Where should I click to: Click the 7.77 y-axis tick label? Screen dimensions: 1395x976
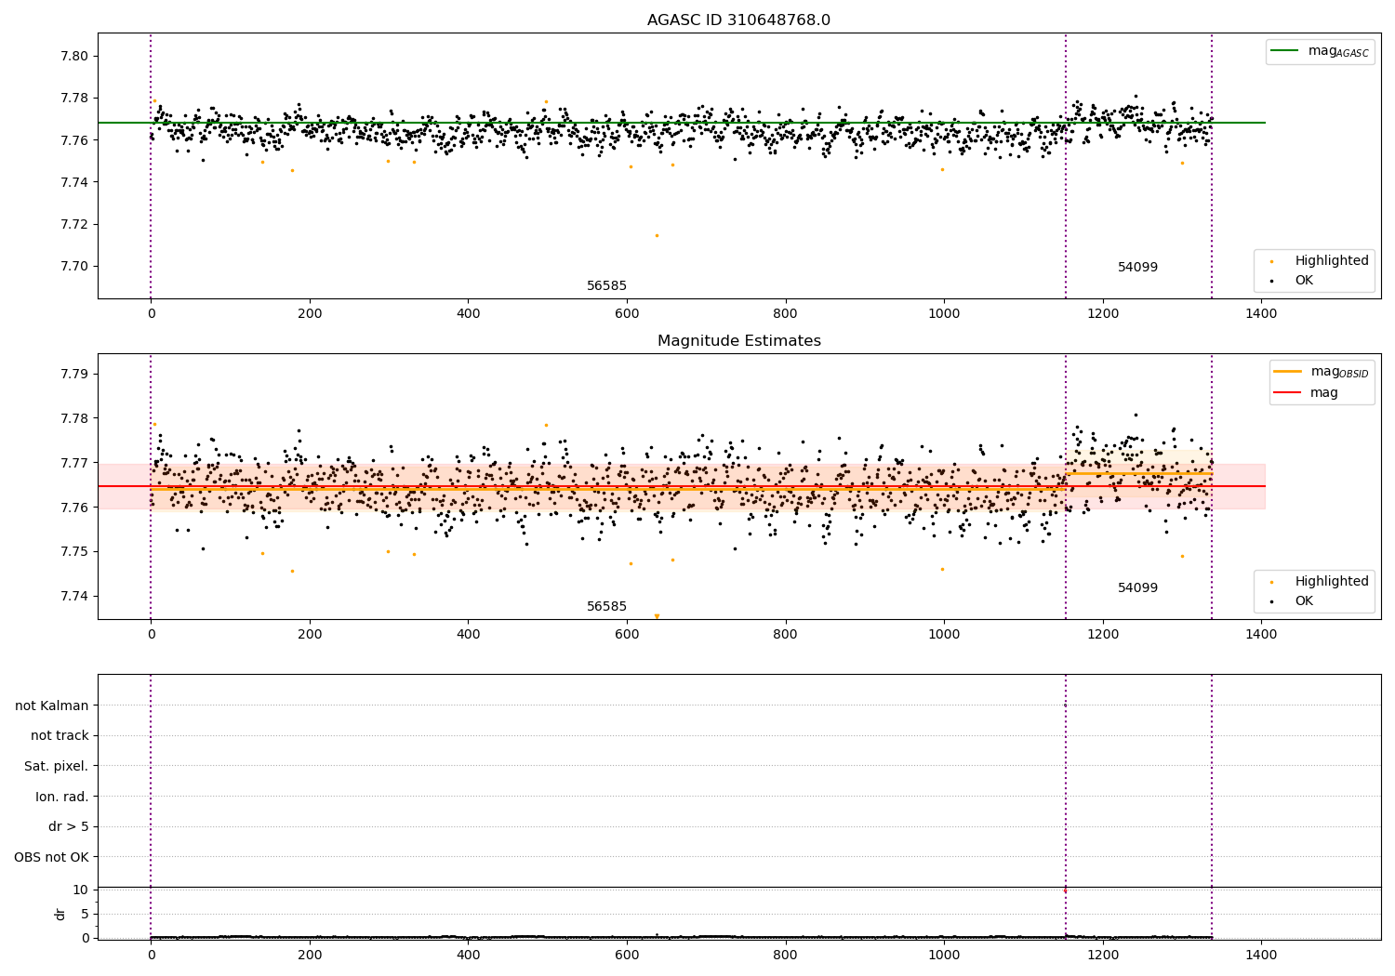pyautogui.click(x=74, y=463)
